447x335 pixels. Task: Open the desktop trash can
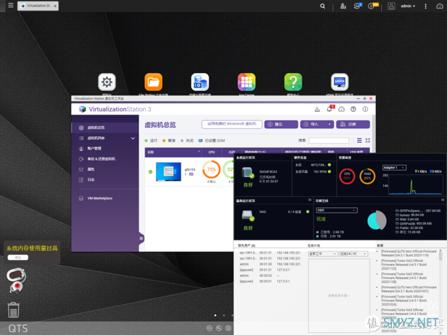(x=13, y=309)
